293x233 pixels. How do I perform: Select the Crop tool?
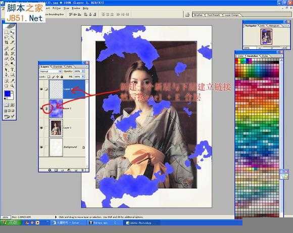(x=7, y=43)
